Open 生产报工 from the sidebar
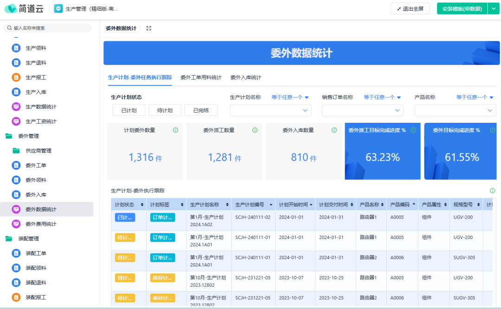 click(36, 77)
